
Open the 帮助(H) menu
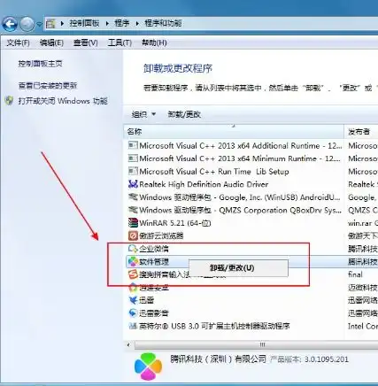[x=154, y=42]
